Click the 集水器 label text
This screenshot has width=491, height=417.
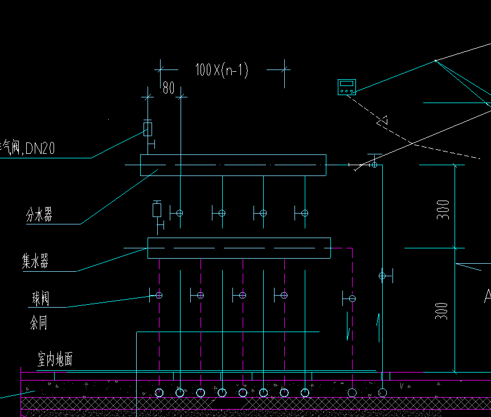35,261
